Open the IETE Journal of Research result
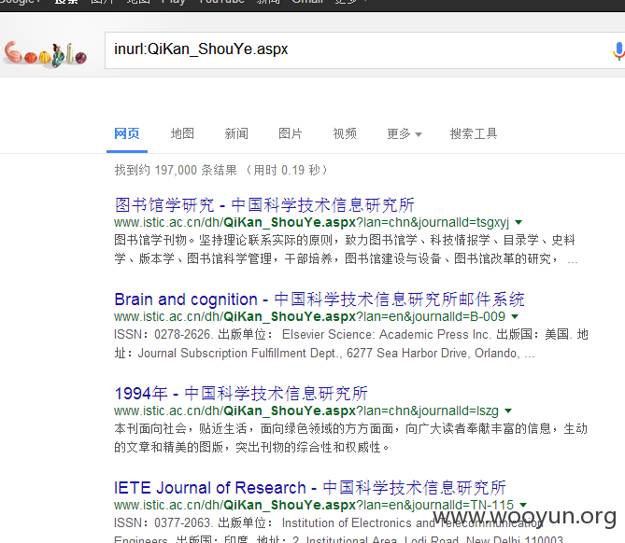This screenshot has width=625, height=543. coord(310,488)
